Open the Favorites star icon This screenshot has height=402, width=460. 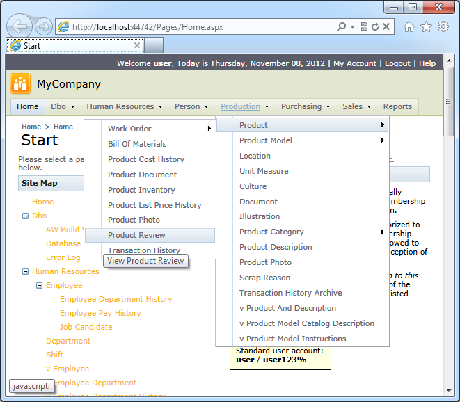[x=426, y=27]
